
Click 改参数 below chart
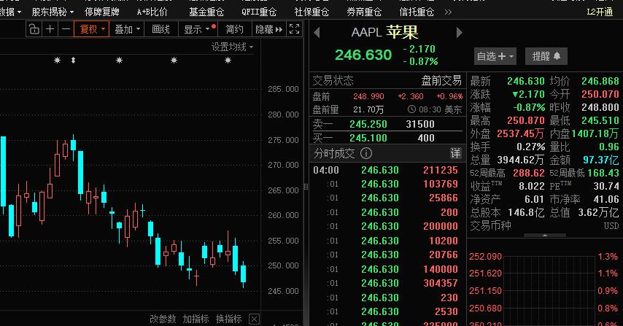[163, 319]
